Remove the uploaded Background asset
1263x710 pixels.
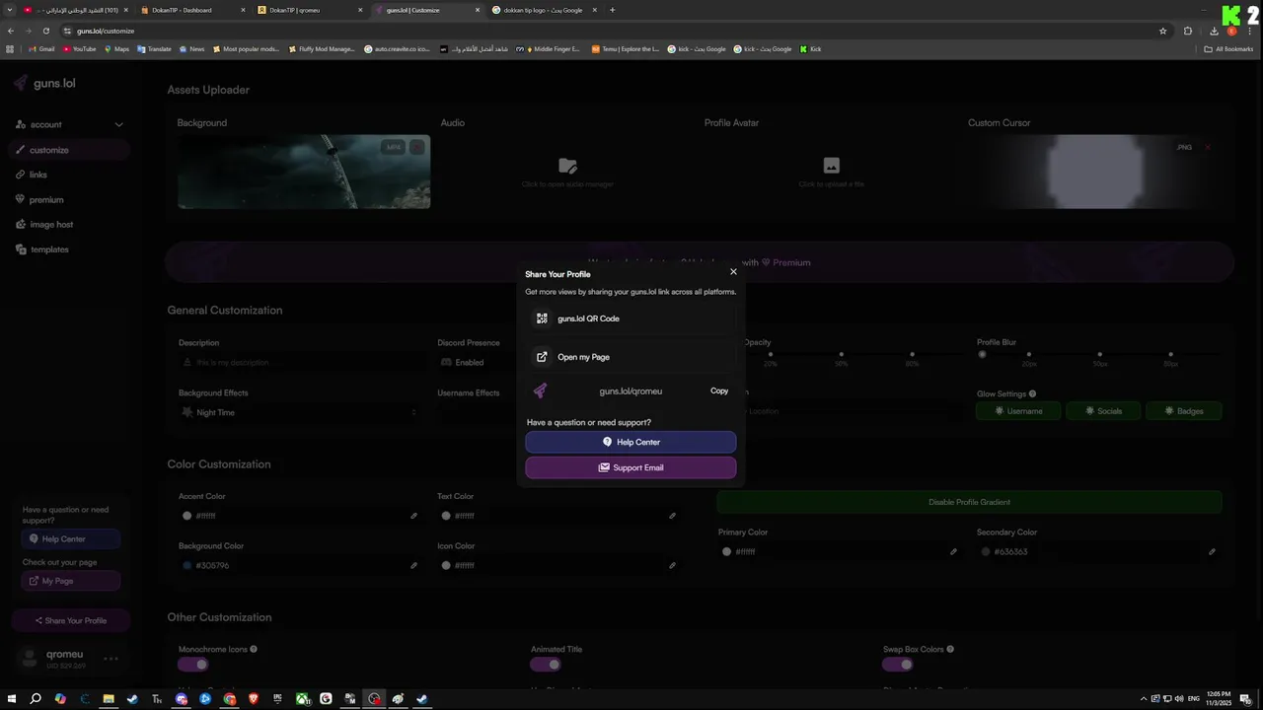point(417,147)
